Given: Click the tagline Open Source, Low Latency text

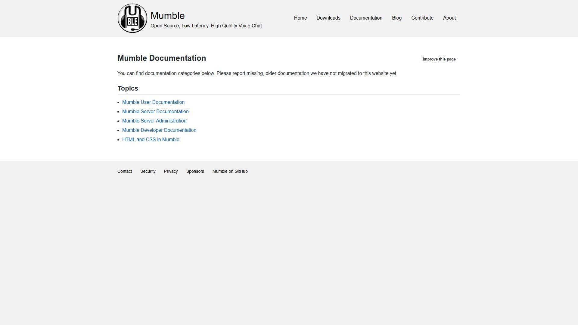Looking at the screenshot, I should click(x=206, y=26).
